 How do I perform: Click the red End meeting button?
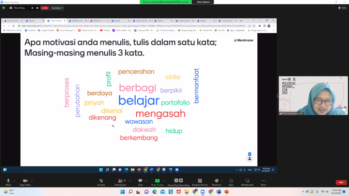click(x=341, y=182)
